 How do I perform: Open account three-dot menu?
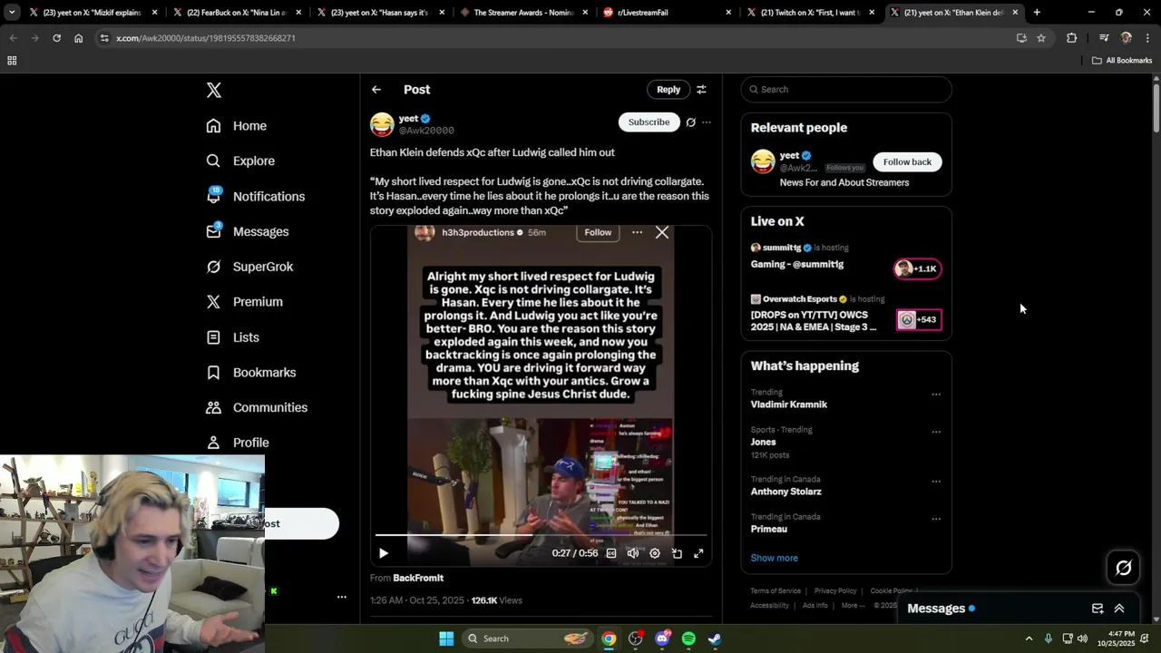click(x=342, y=597)
